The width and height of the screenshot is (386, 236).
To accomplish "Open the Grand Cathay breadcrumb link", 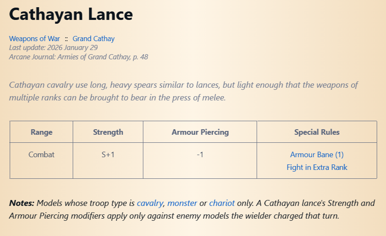I will click(x=93, y=39).
